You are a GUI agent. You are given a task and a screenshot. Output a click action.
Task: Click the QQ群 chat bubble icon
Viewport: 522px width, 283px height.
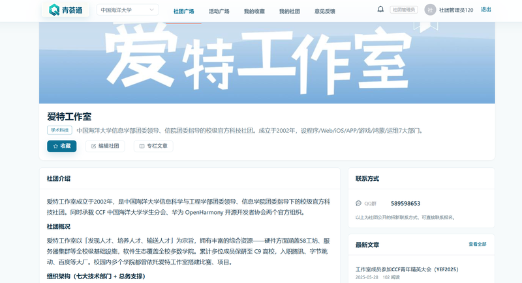(x=358, y=204)
